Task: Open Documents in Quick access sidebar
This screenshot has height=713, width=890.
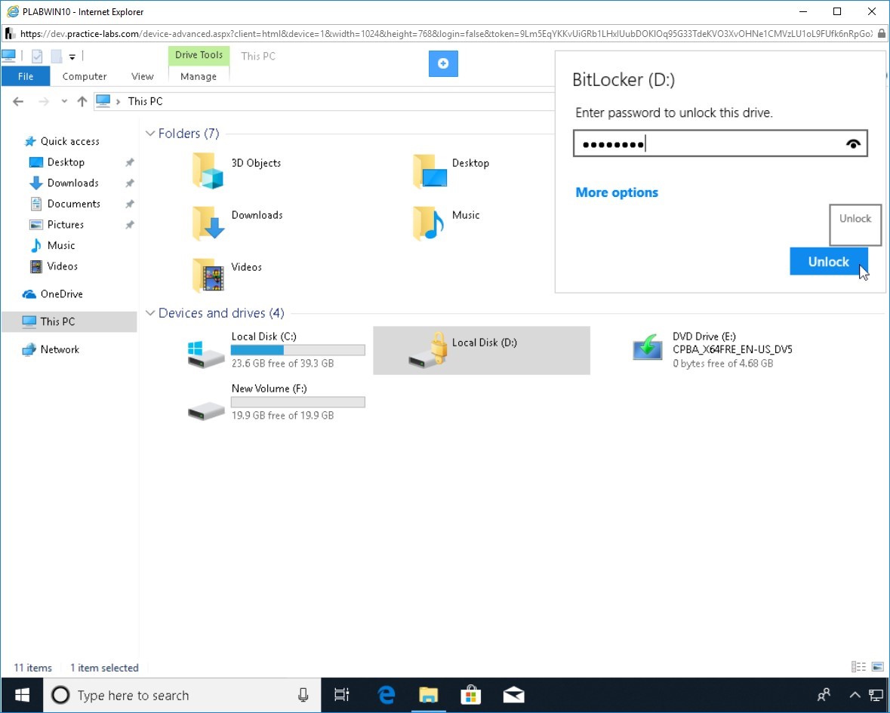Action: pos(74,204)
